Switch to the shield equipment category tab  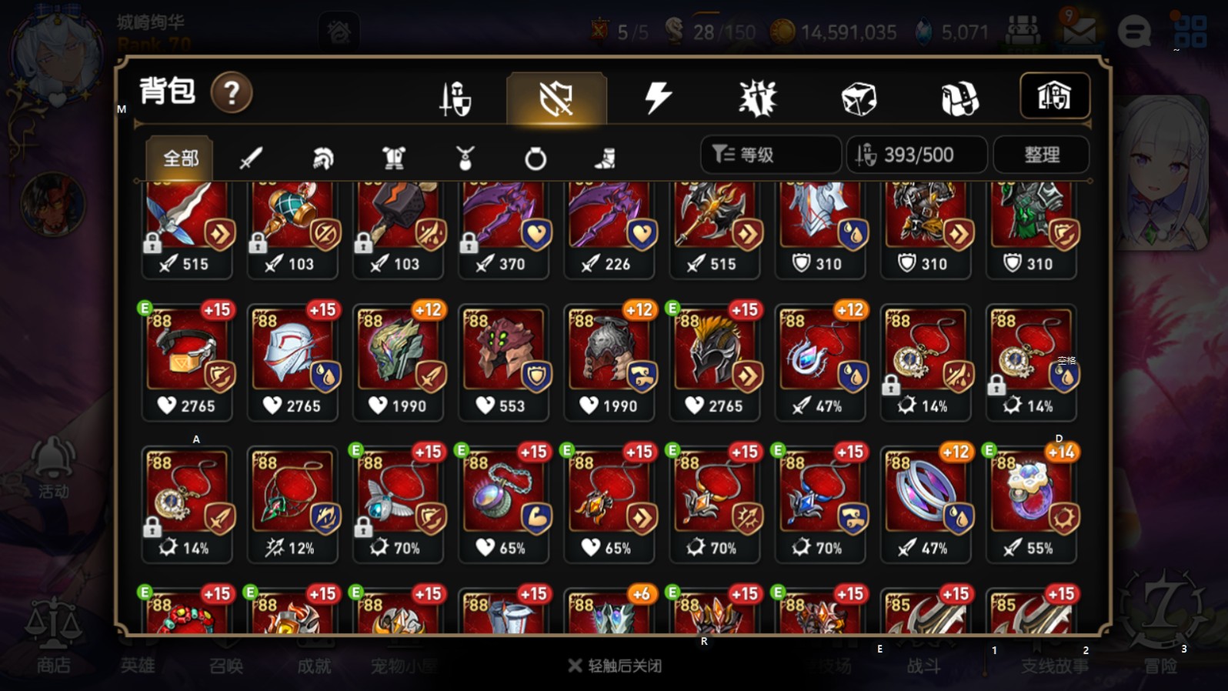click(556, 98)
